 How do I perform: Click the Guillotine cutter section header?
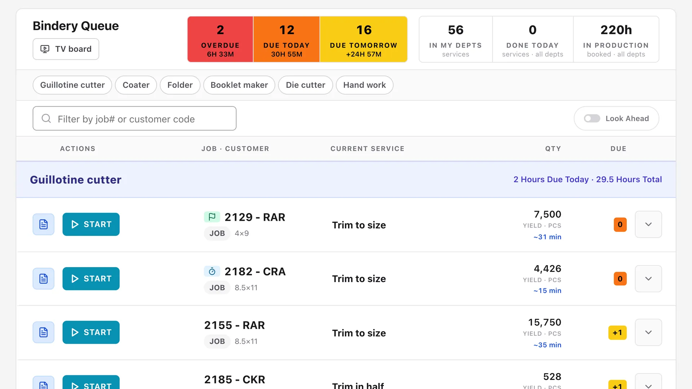pos(346,179)
